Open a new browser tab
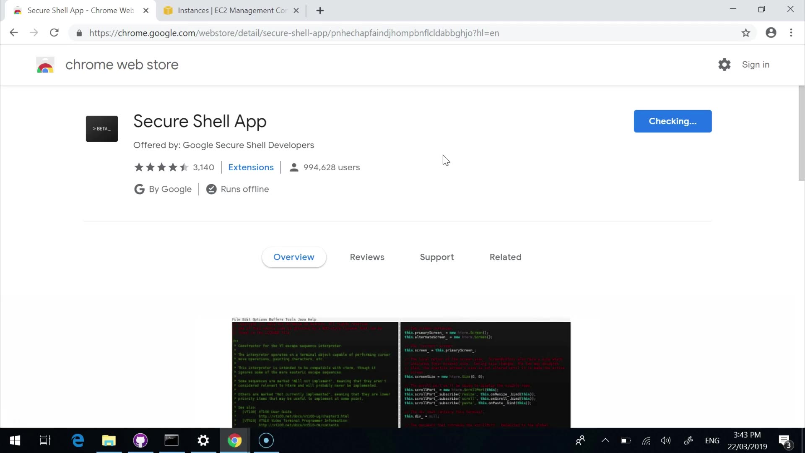Screen dimensions: 805x453 pos(320,10)
